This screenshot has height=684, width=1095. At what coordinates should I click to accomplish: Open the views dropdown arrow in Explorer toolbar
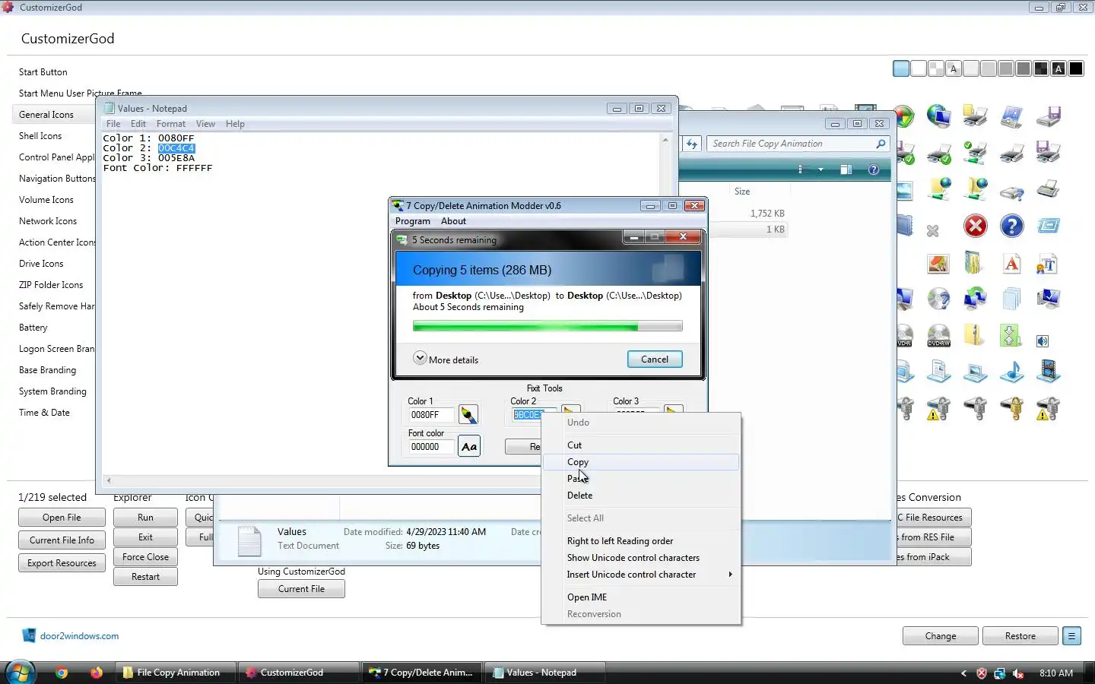pyautogui.click(x=820, y=169)
